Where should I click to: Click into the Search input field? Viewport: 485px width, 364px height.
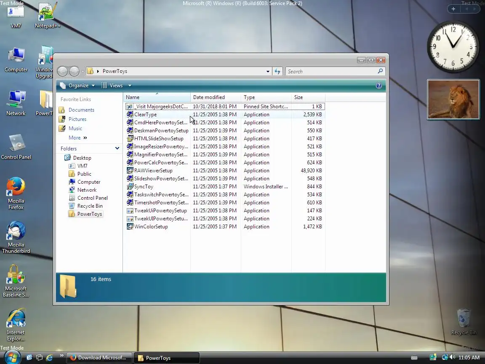331,72
